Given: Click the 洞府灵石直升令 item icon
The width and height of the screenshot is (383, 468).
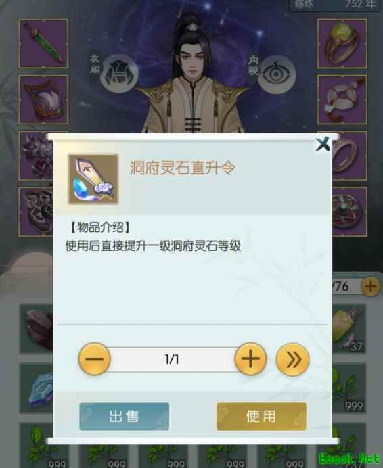Looking at the screenshot, I should (93, 179).
